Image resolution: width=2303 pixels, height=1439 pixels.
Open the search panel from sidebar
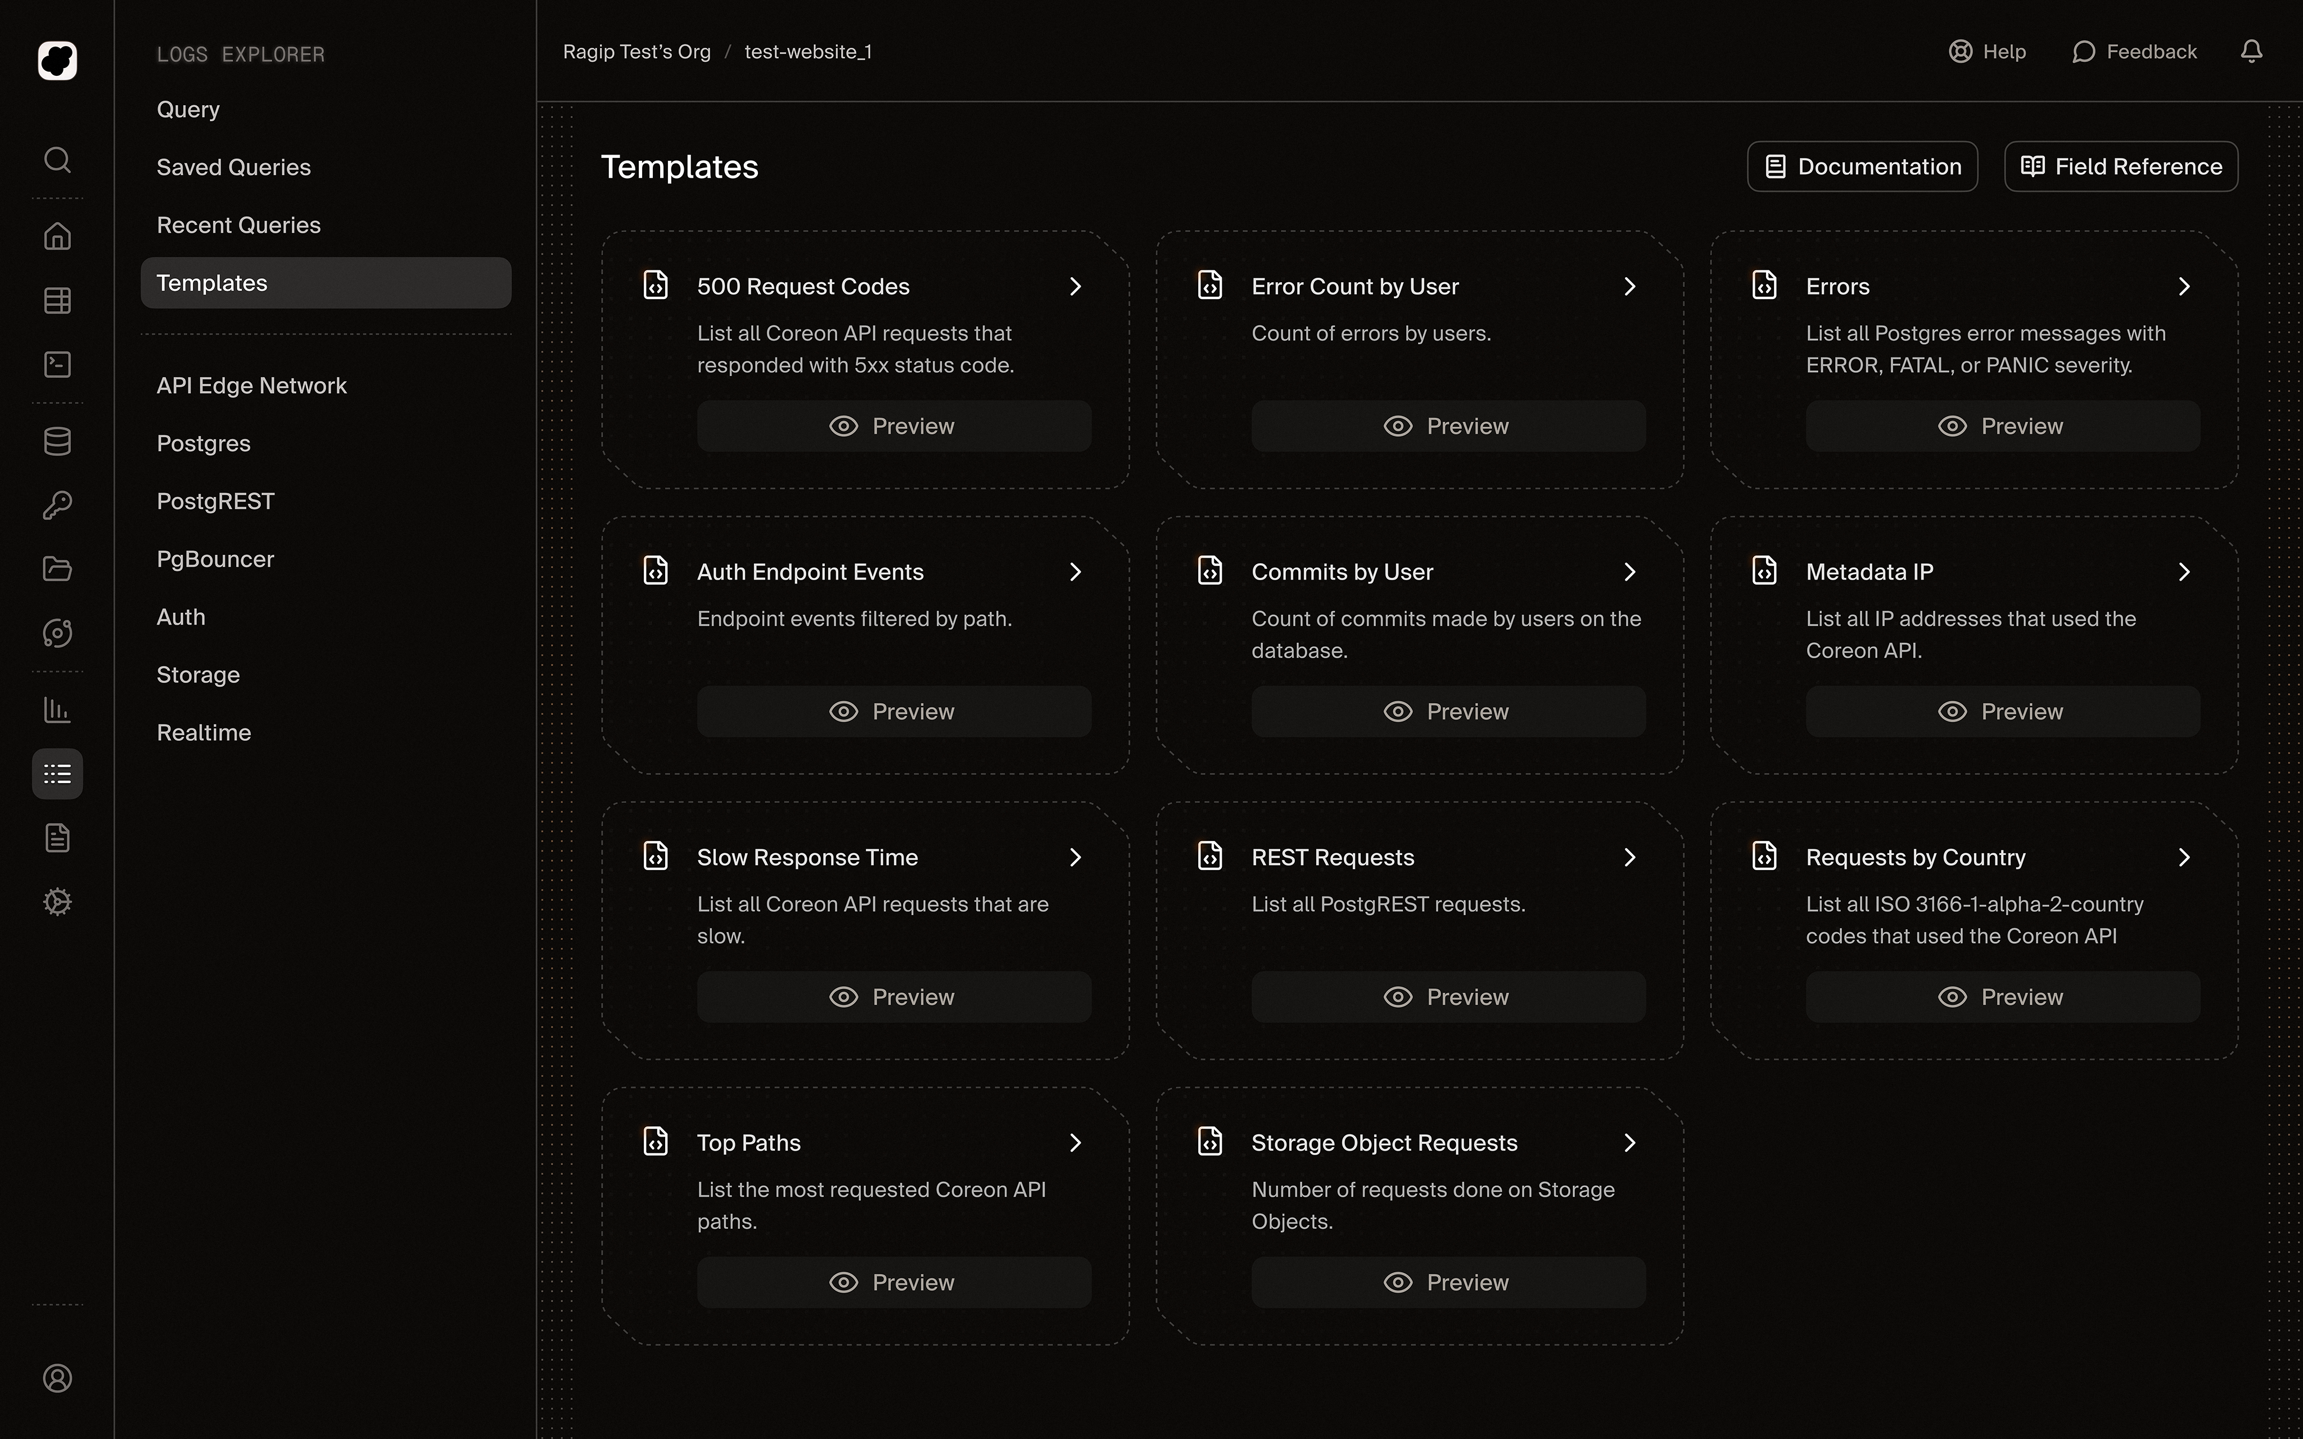click(x=57, y=160)
